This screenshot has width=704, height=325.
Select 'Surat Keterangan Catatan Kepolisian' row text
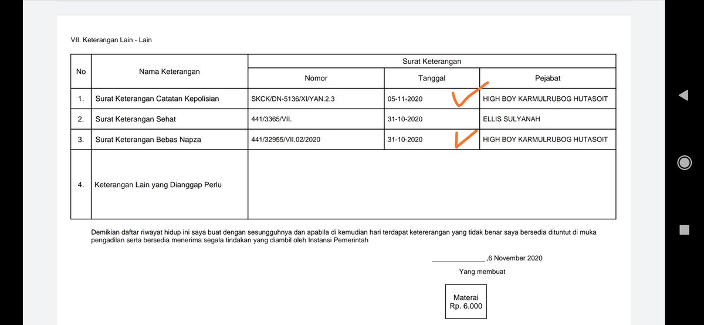point(157,99)
